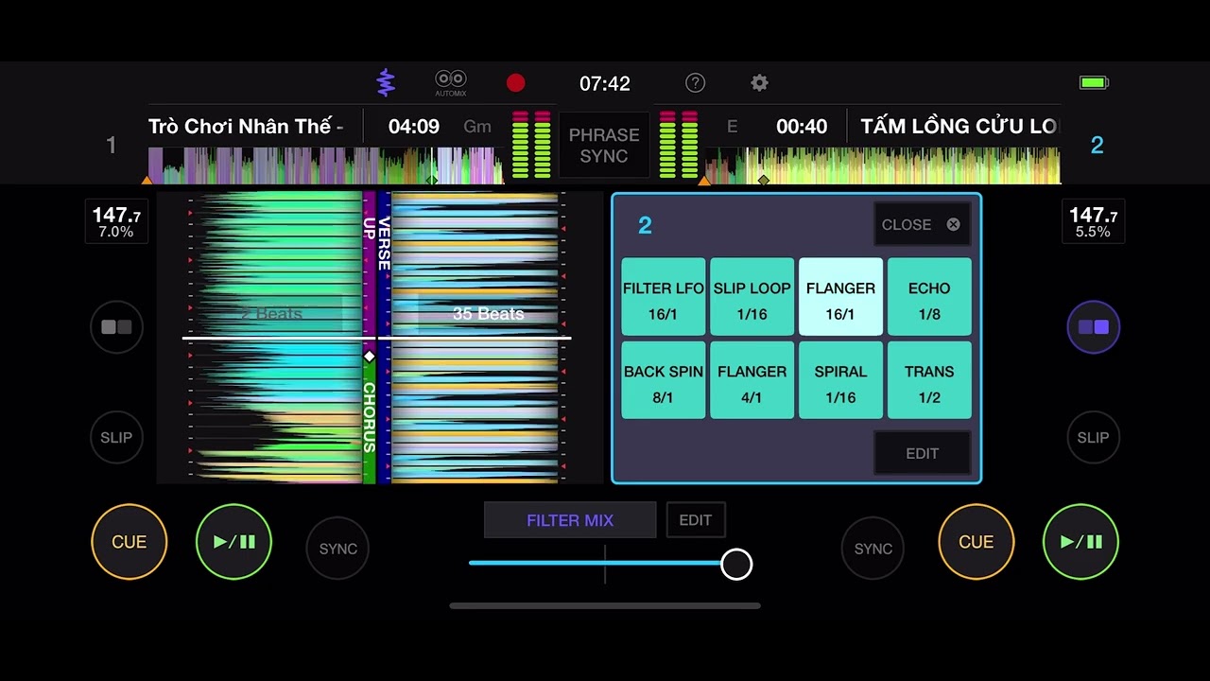1210x681 pixels.
Task: Toggle right deck pad panel button
Action: 1094,327
